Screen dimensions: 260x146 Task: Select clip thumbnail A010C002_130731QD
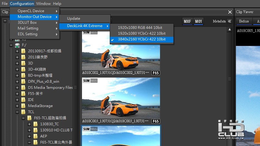[121, 50]
